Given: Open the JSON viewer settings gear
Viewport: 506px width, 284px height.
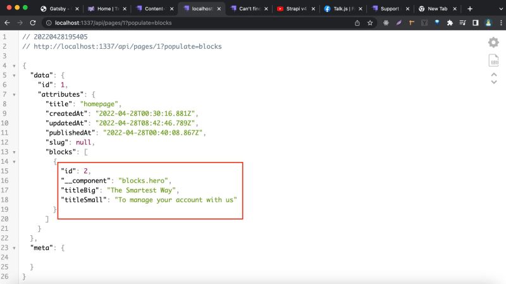Looking at the screenshot, I should [493, 42].
